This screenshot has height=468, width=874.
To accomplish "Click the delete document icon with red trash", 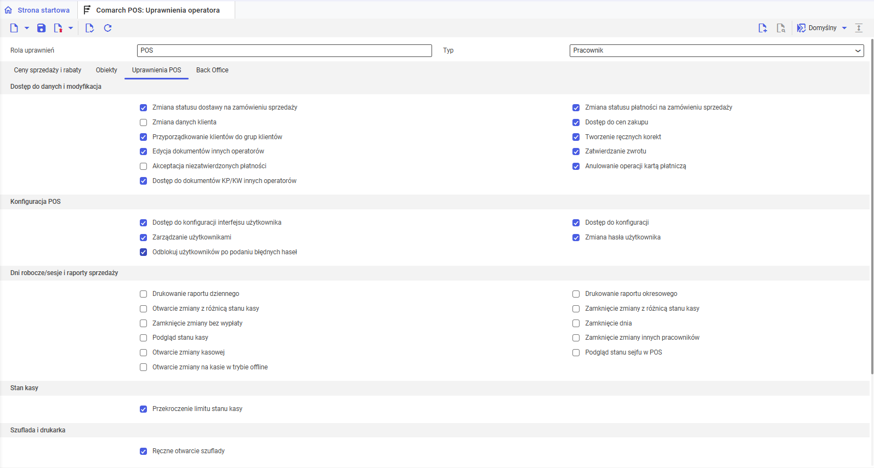I will 58,28.
